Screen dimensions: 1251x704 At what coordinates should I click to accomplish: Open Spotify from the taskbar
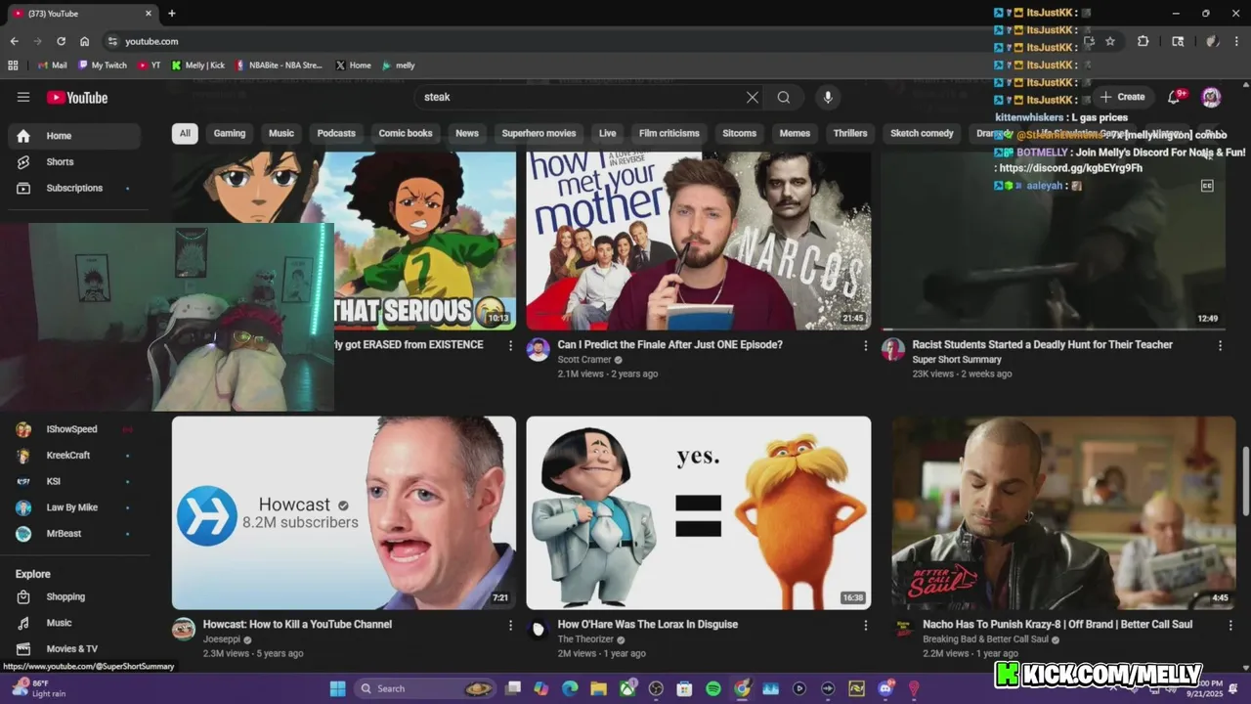click(713, 688)
